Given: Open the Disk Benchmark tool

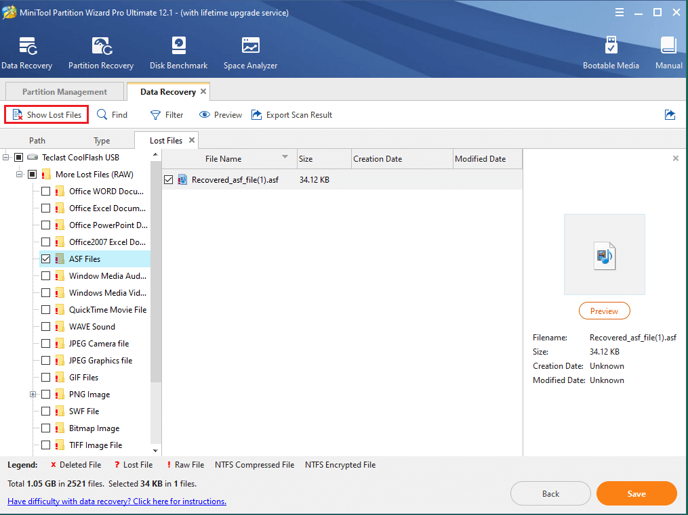Looking at the screenshot, I should 178,45.
